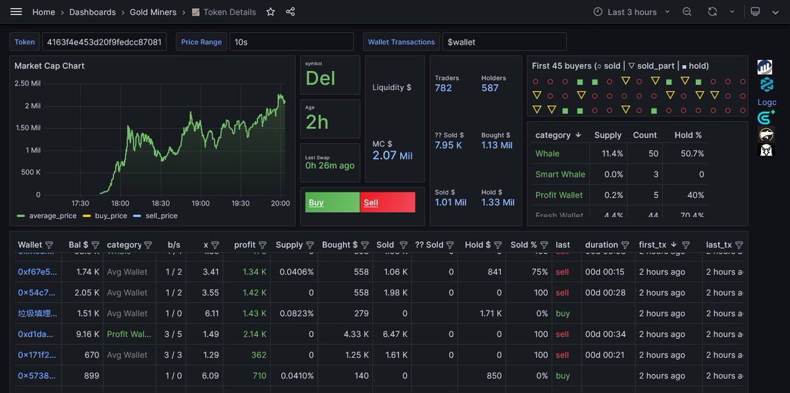The width and height of the screenshot is (790, 393).
Task: Open the Smart Whale category link
Action: [x=560, y=174]
